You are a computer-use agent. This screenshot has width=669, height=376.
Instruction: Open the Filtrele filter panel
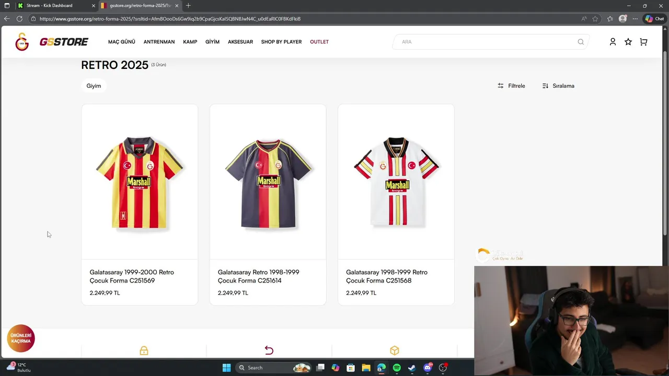point(511,86)
